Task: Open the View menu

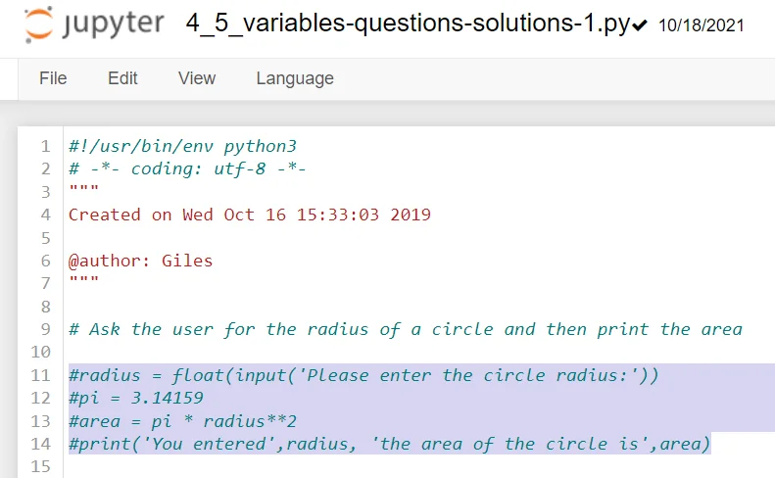Action: (x=197, y=78)
